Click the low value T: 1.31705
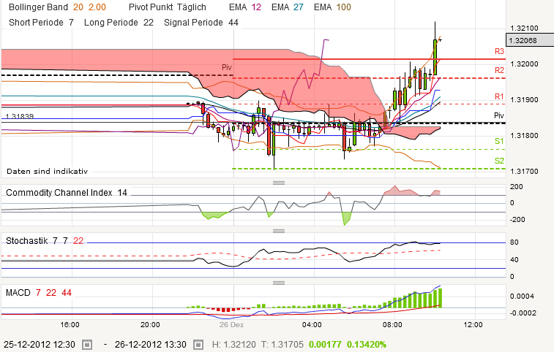 (x=282, y=345)
